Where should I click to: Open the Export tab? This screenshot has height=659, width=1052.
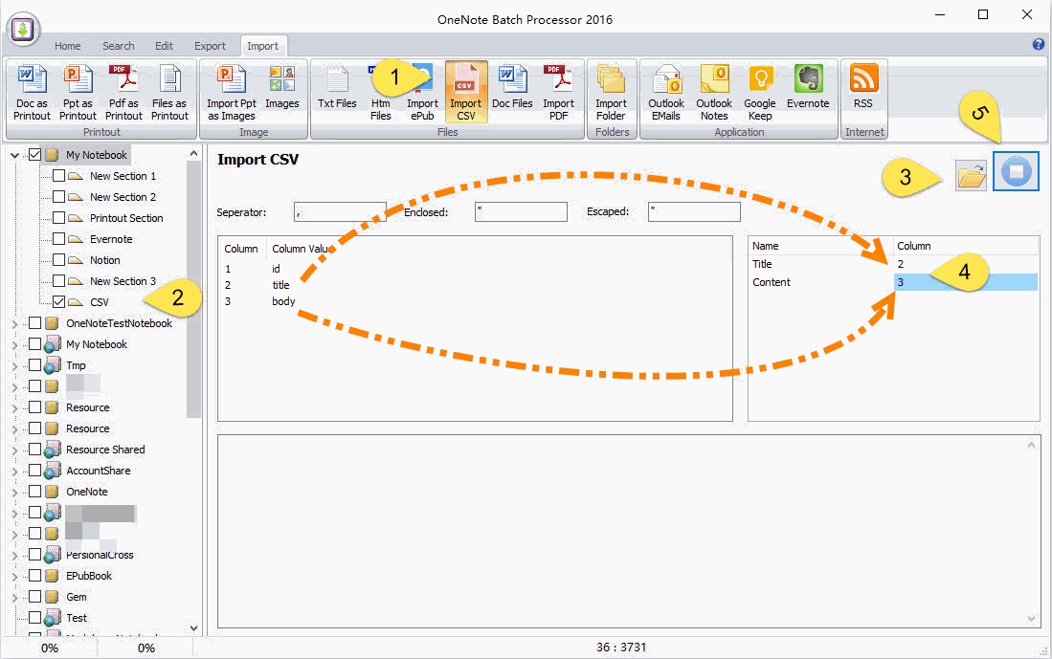pos(210,46)
